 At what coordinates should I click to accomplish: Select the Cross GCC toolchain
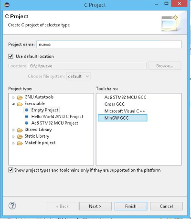coord(115,104)
